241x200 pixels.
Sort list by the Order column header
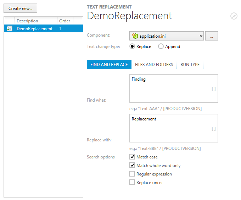(65, 21)
